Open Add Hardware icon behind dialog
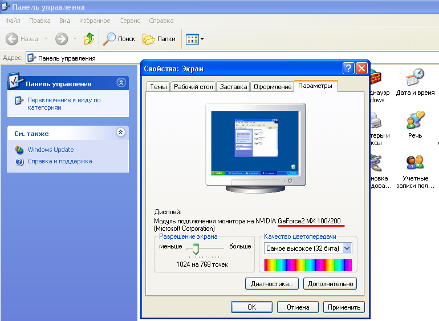The height and width of the screenshot is (321, 439). [x=376, y=163]
